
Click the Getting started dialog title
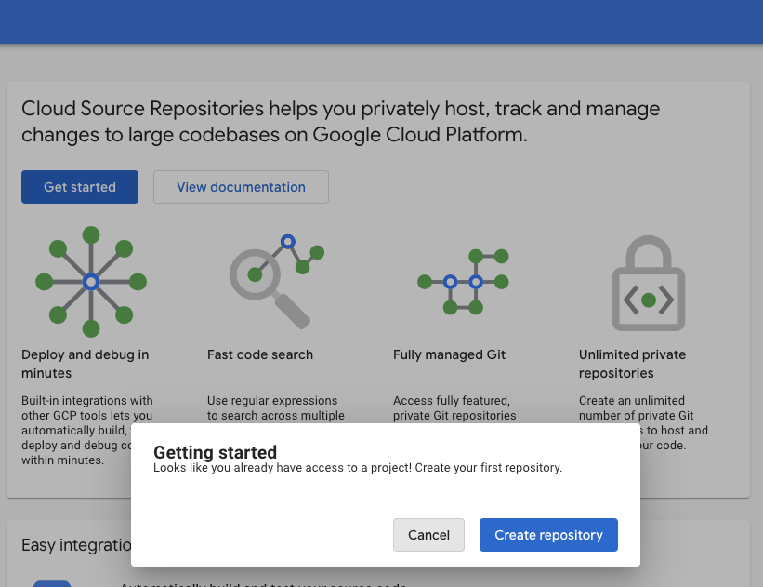(x=215, y=452)
